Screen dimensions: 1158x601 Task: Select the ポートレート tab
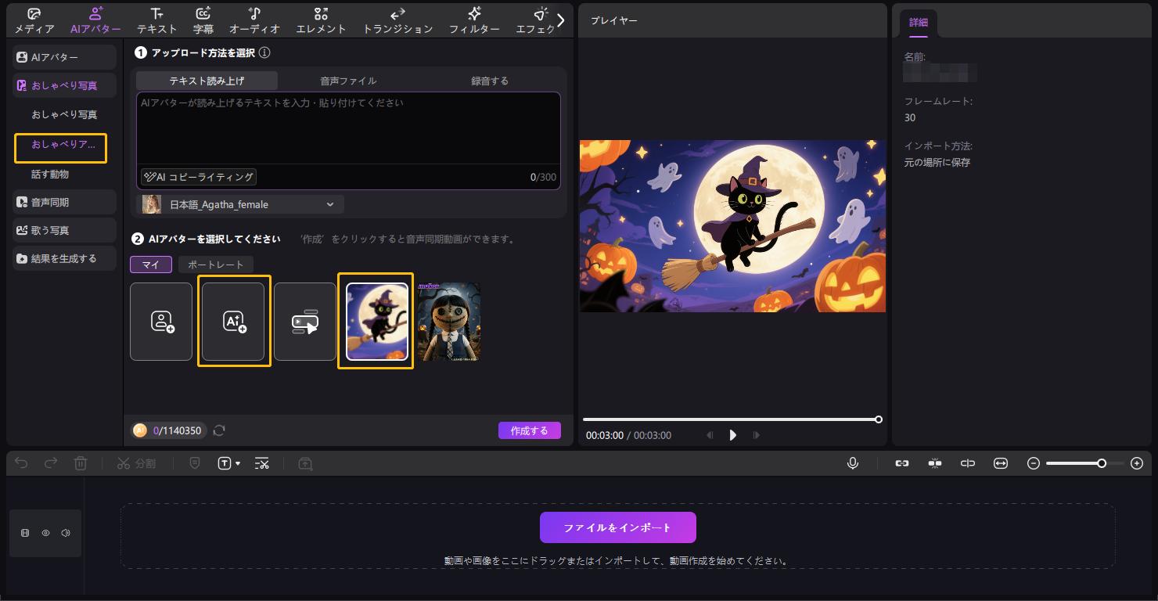coord(215,265)
